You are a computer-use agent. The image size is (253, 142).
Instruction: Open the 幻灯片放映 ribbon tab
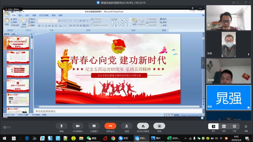tap(44, 15)
